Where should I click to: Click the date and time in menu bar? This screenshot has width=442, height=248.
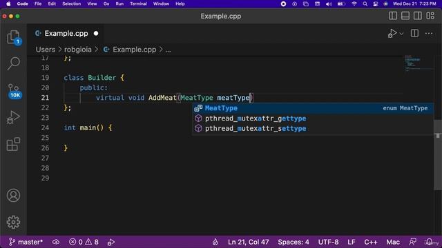coord(414,3)
